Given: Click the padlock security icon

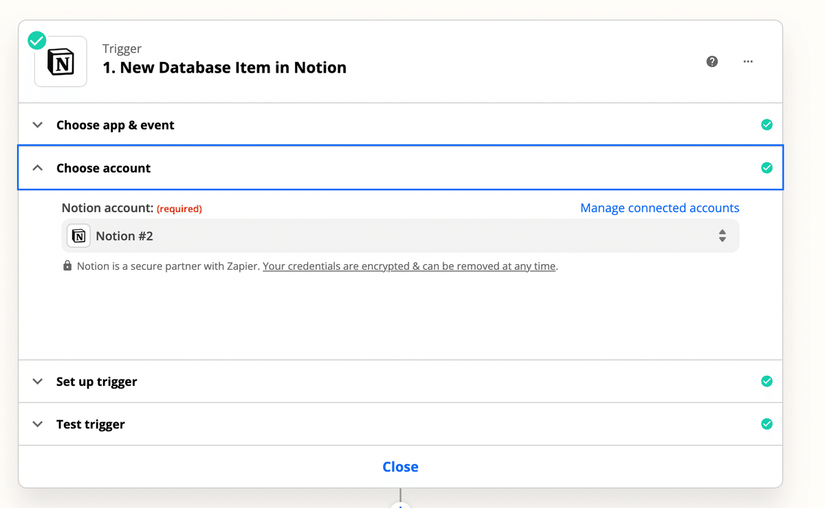Looking at the screenshot, I should (x=67, y=266).
